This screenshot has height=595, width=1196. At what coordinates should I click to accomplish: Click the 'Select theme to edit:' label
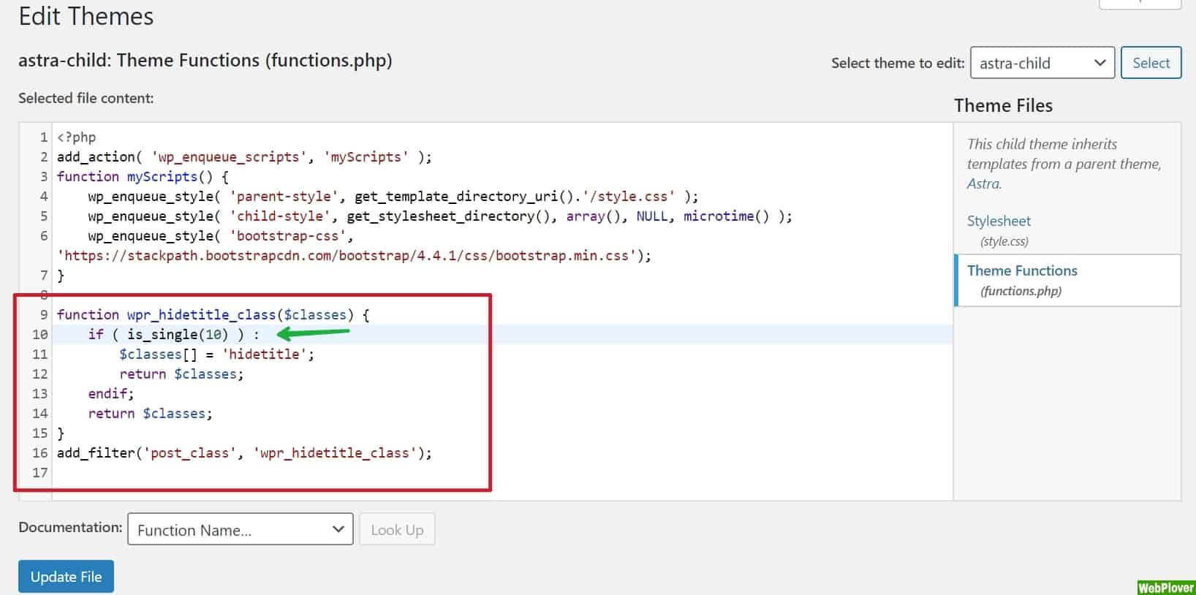click(898, 64)
